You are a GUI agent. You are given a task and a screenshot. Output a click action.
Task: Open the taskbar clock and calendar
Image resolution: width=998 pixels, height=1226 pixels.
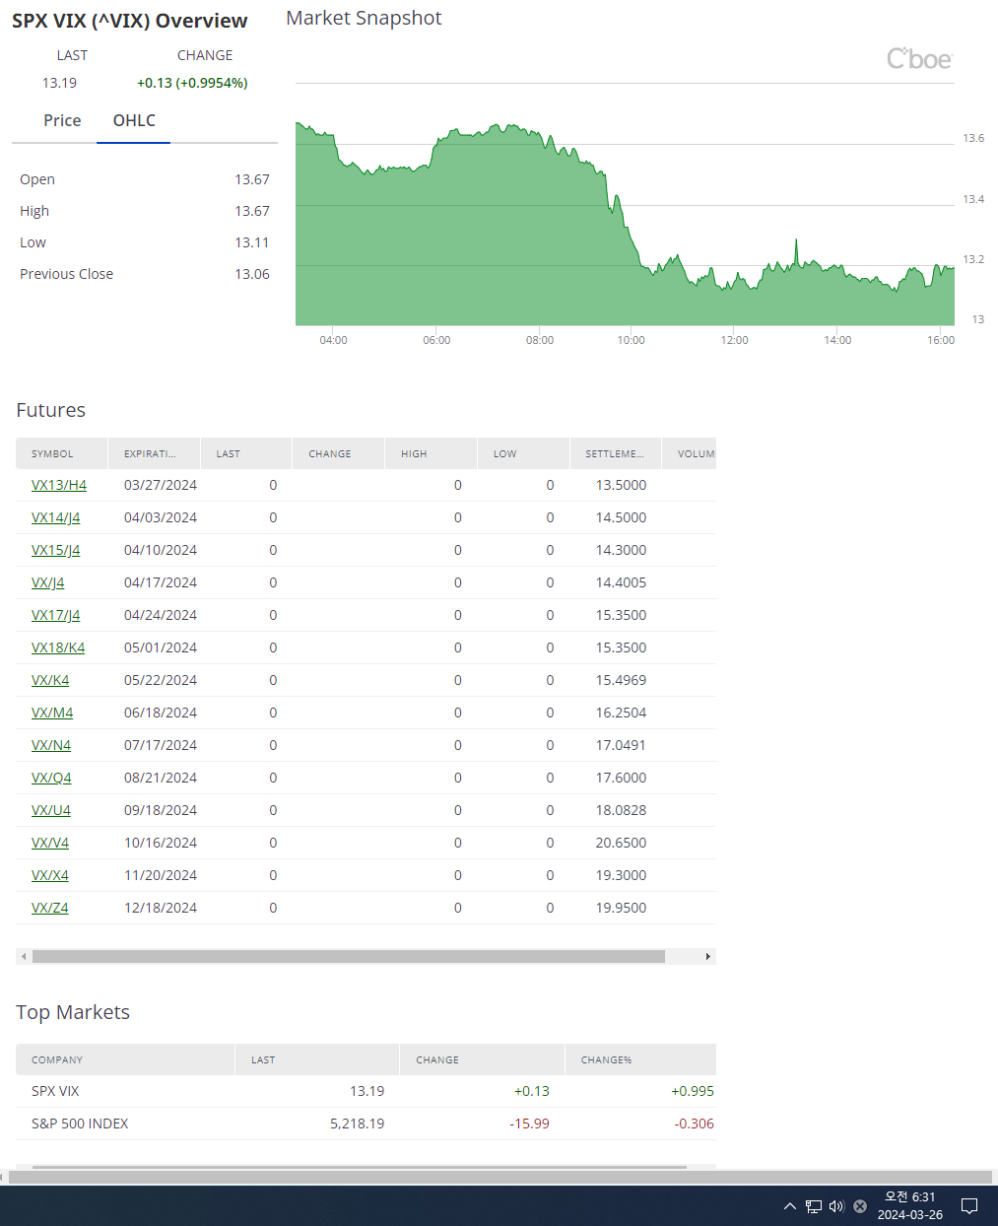point(910,1206)
